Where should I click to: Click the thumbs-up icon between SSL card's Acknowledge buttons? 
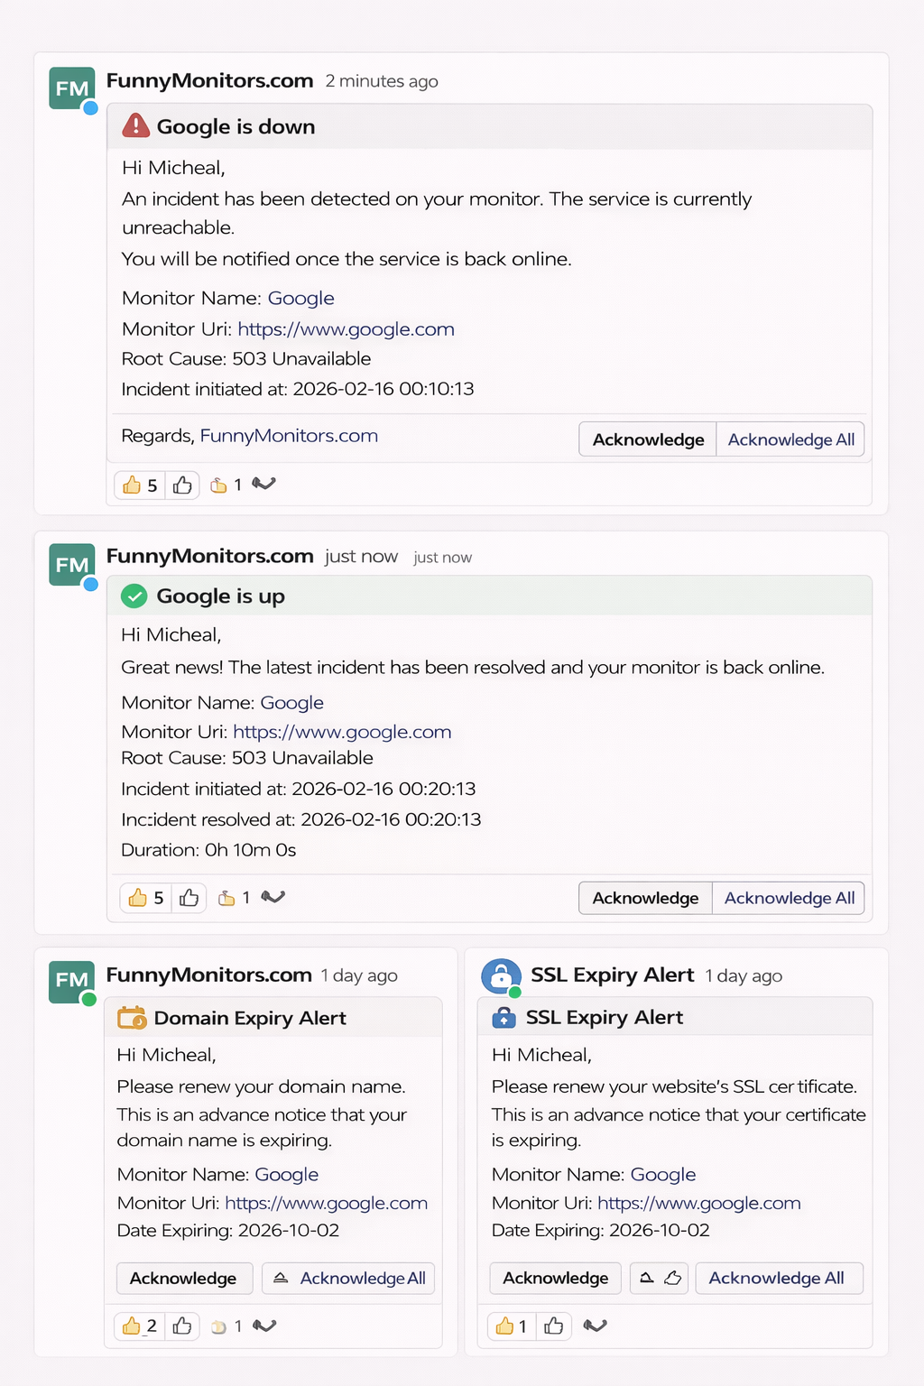671,1278
